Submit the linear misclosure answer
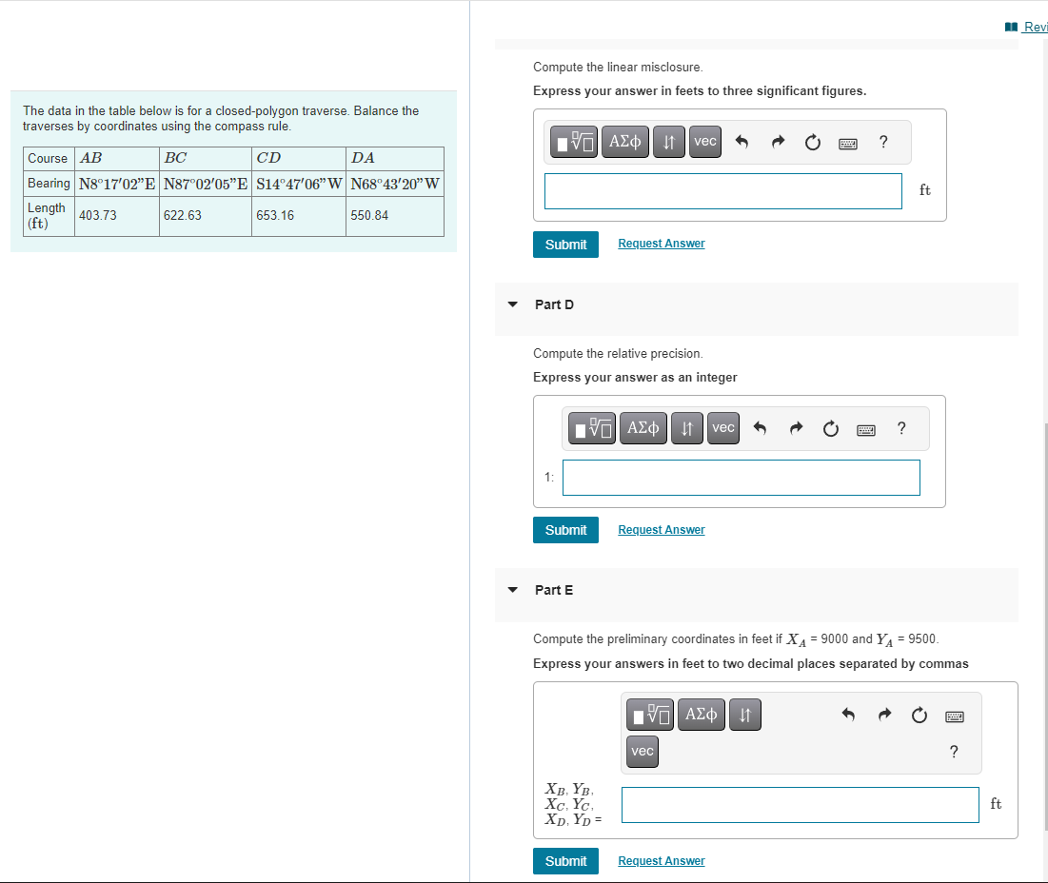This screenshot has width=1048, height=883. [x=565, y=244]
